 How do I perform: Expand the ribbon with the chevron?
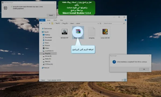pyautogui.click(x=123, y=20)
